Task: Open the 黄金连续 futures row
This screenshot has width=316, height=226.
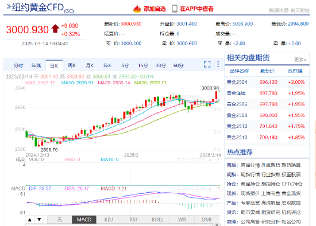Action: 267,93
